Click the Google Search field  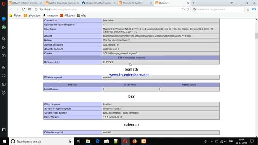coord(218,10)
